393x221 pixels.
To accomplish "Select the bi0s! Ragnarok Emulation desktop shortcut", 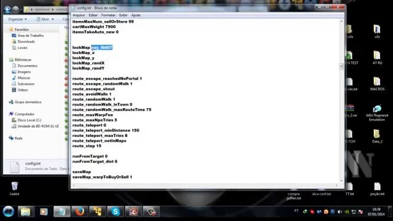I will pyautogui.click(x=377, y=113).
